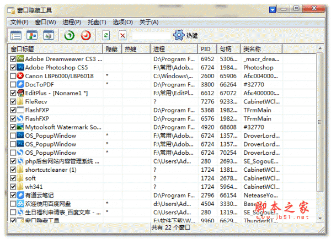Uncheck the EditPlus Noname1 checkbox

(13, 93)
